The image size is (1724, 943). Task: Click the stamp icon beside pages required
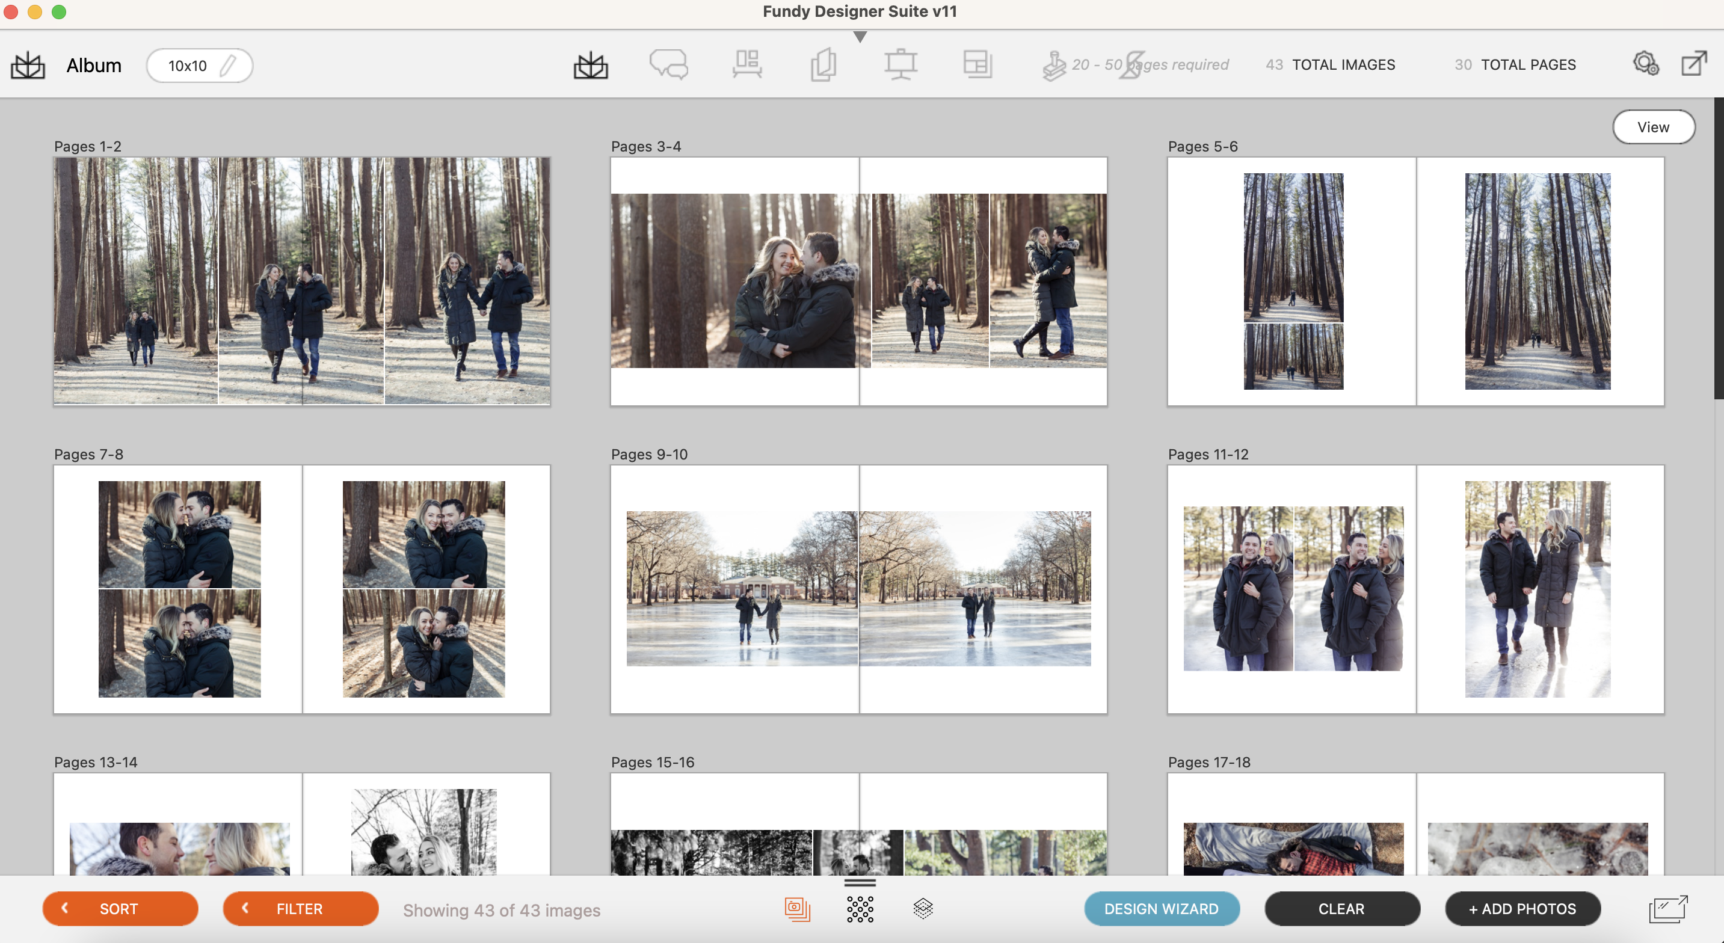(1053, 66)
